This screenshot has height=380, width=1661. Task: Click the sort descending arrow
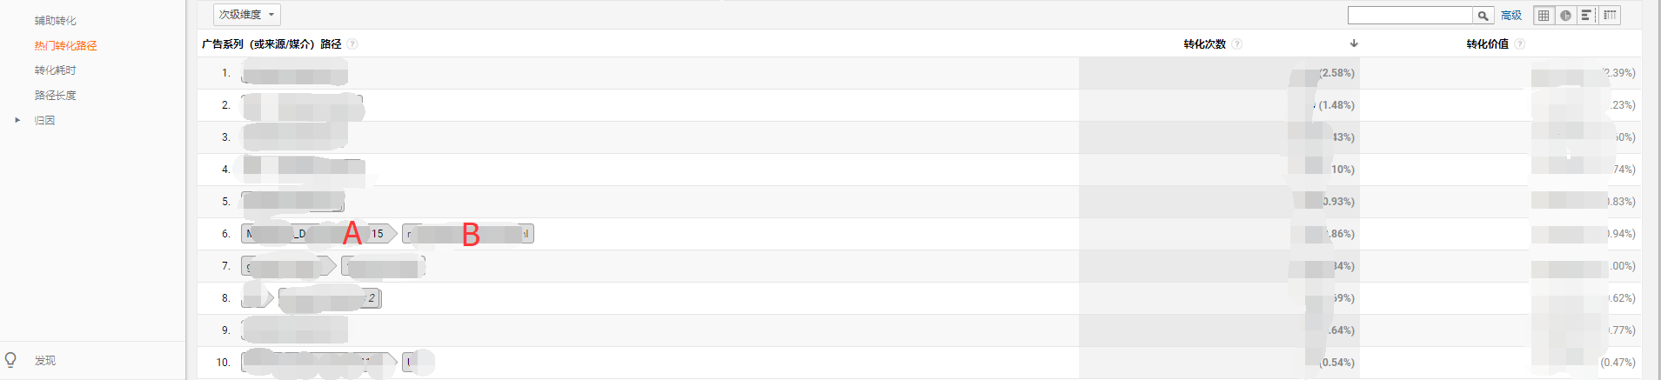click(x=1354, y=43)
